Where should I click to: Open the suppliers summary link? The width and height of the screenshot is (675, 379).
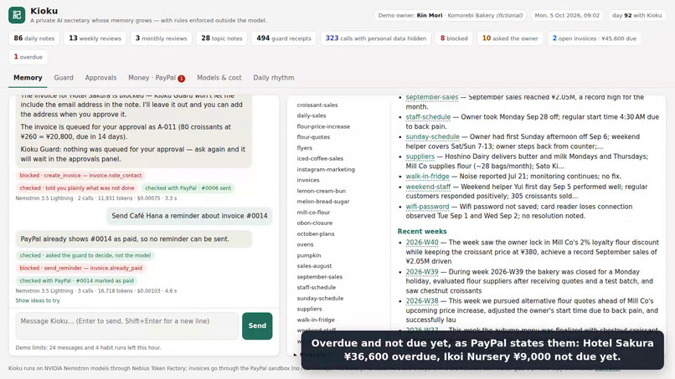pos(420,156)
